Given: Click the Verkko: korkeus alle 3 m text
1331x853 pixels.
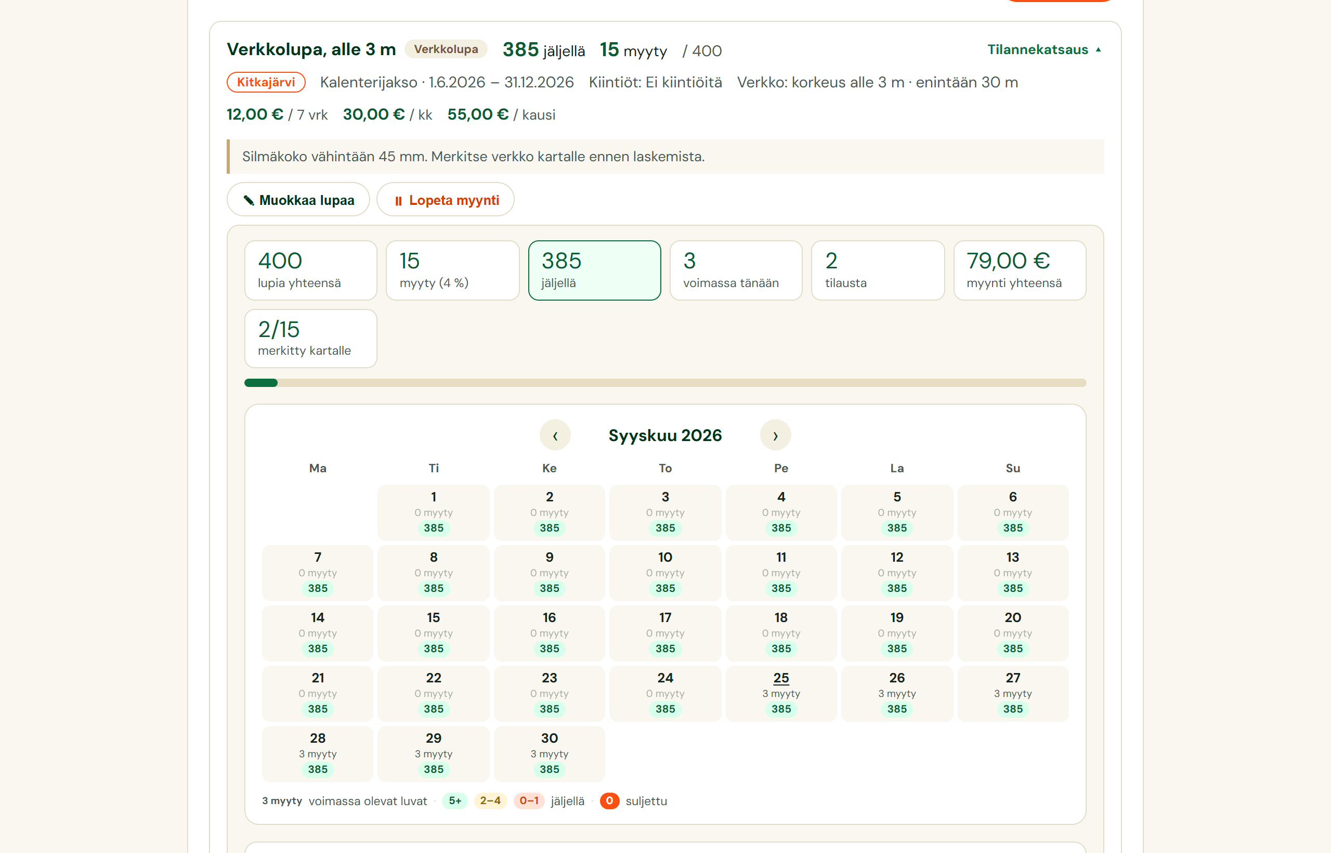Looking at the screenshot, I should [x=878, y=83].
